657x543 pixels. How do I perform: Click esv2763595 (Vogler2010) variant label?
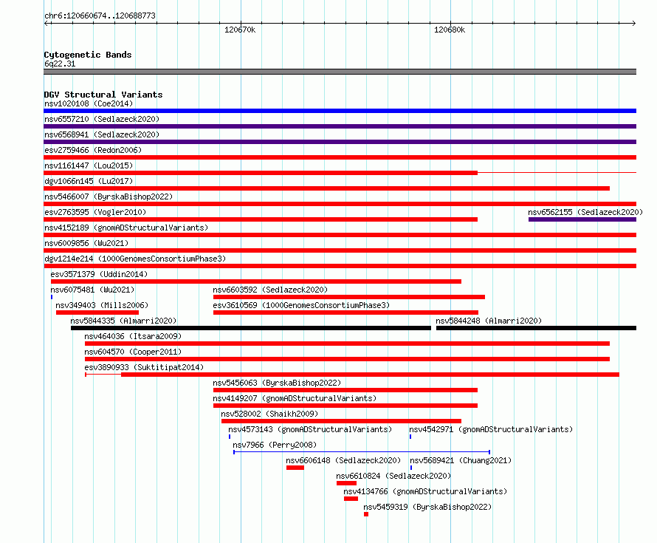point(95,212)
